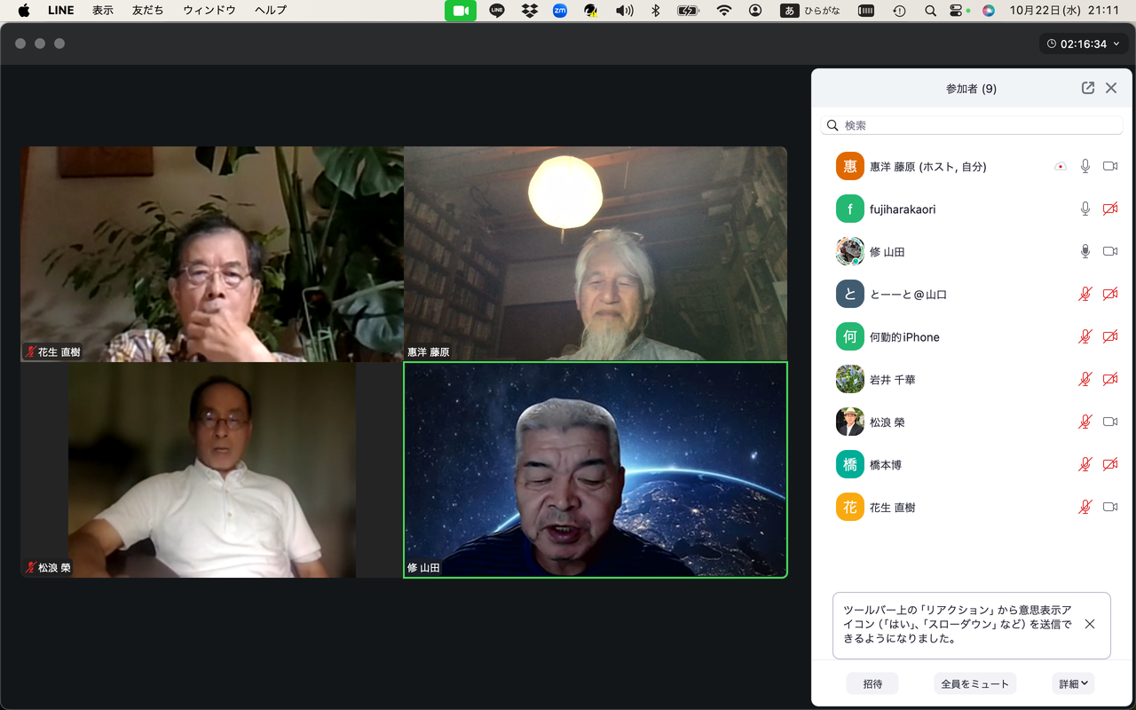Viewport: 1136px width, 710px height.
Task: Open Spotlight search in menu bar
Action: click(930, 11)
